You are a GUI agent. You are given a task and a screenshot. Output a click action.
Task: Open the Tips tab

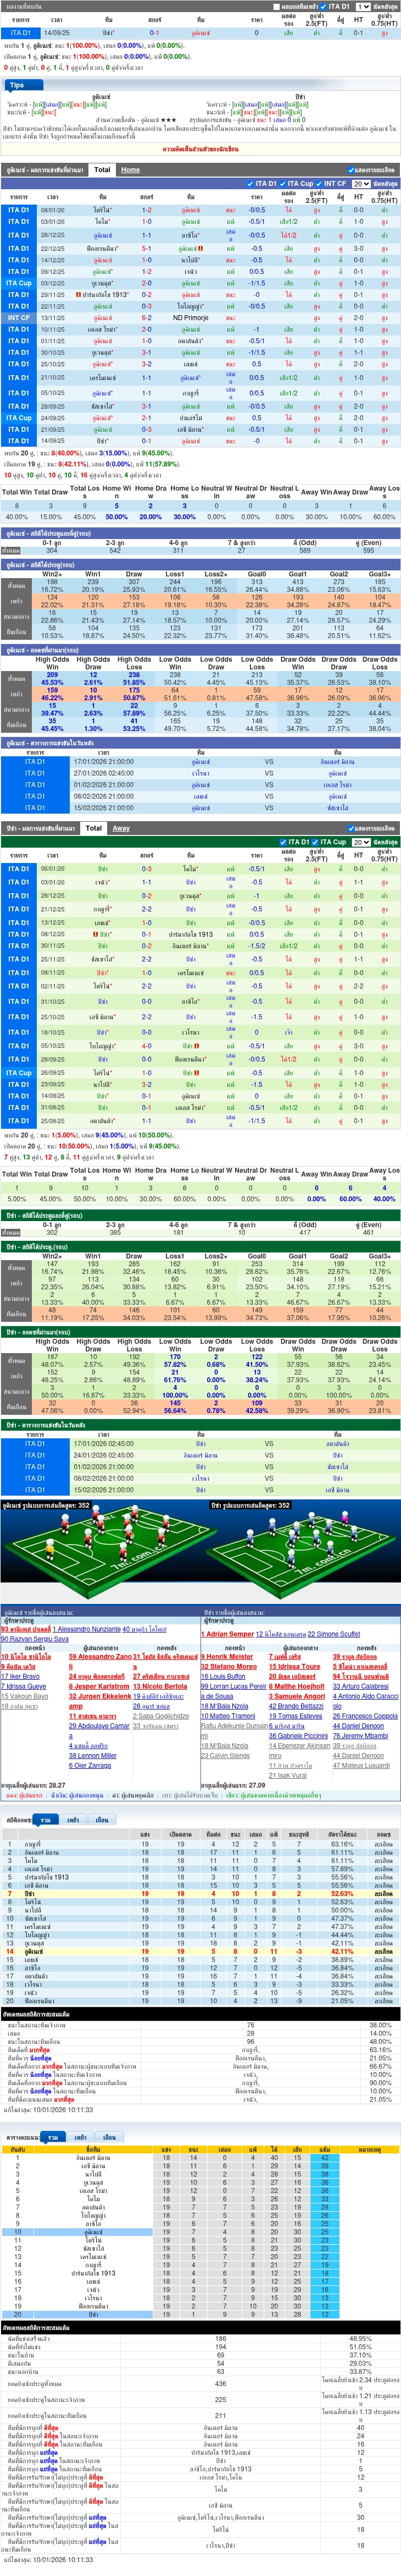pos(17,85)
